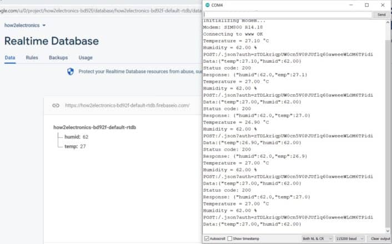Image resolution: width=392 pixels, height=244 pixels.
Task: Open the Both NL & CR line ending dropdown
Action: click(x=317, y=239)
